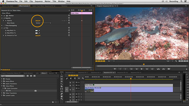Image resolution: width=189 pixels, height=106 pixels.
Task: Click Map Black To eyedropper
Action: click(39, 31)
